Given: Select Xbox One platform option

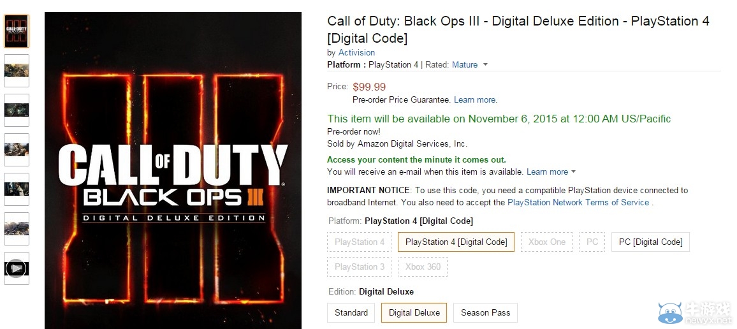Looking at the screenshot, I should 547,242.
